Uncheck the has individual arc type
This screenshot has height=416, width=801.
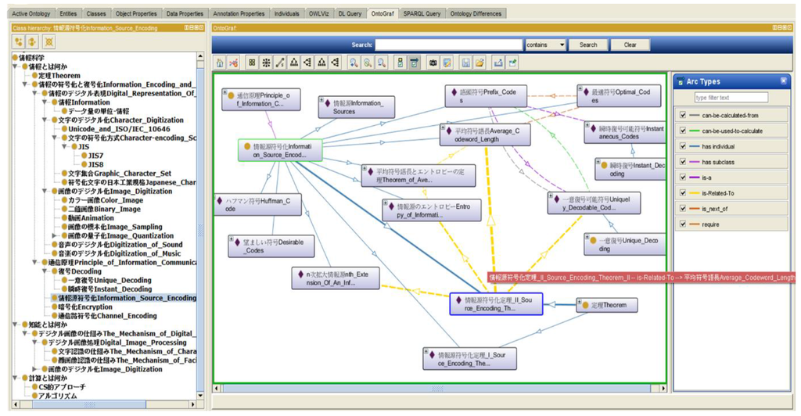click(x=684, y=146)
